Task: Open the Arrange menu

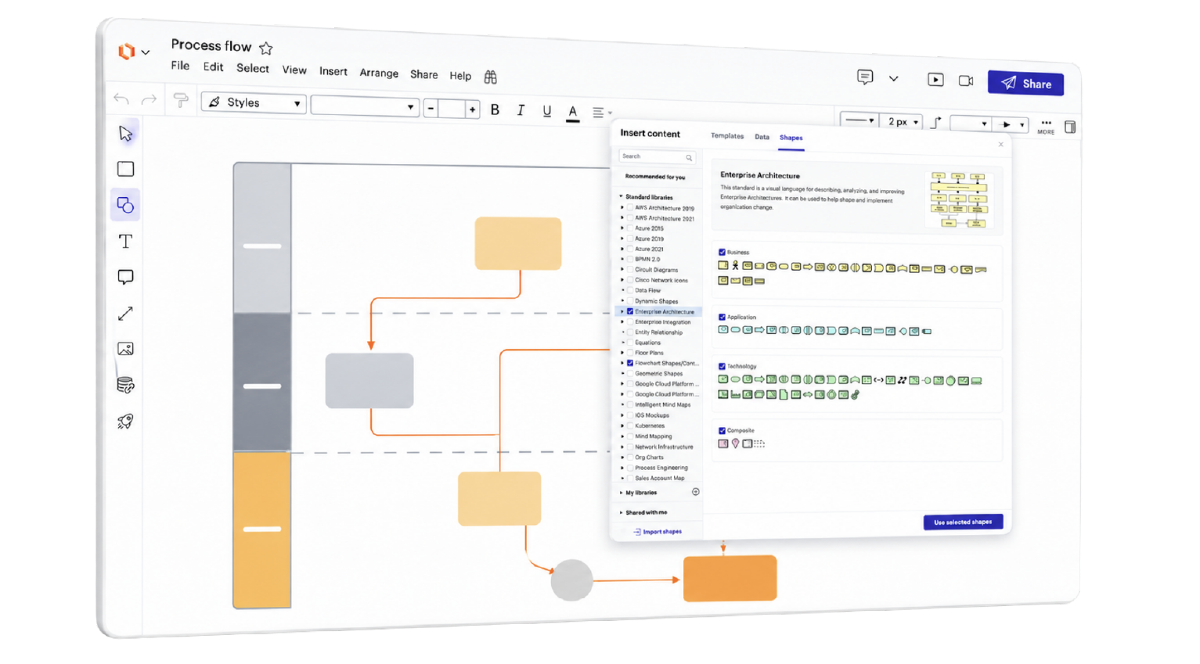Action: (379, 73)
